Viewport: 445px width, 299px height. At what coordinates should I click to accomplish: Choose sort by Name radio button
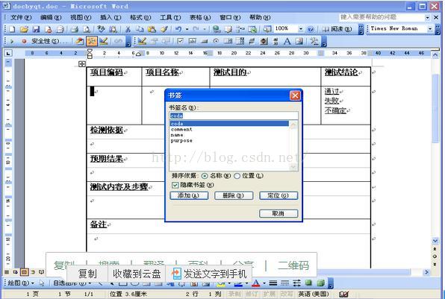click(205, 176)
